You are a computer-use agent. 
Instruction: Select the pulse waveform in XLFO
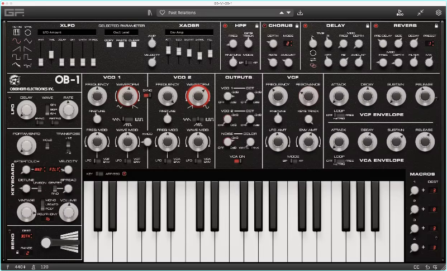point(27,57)
